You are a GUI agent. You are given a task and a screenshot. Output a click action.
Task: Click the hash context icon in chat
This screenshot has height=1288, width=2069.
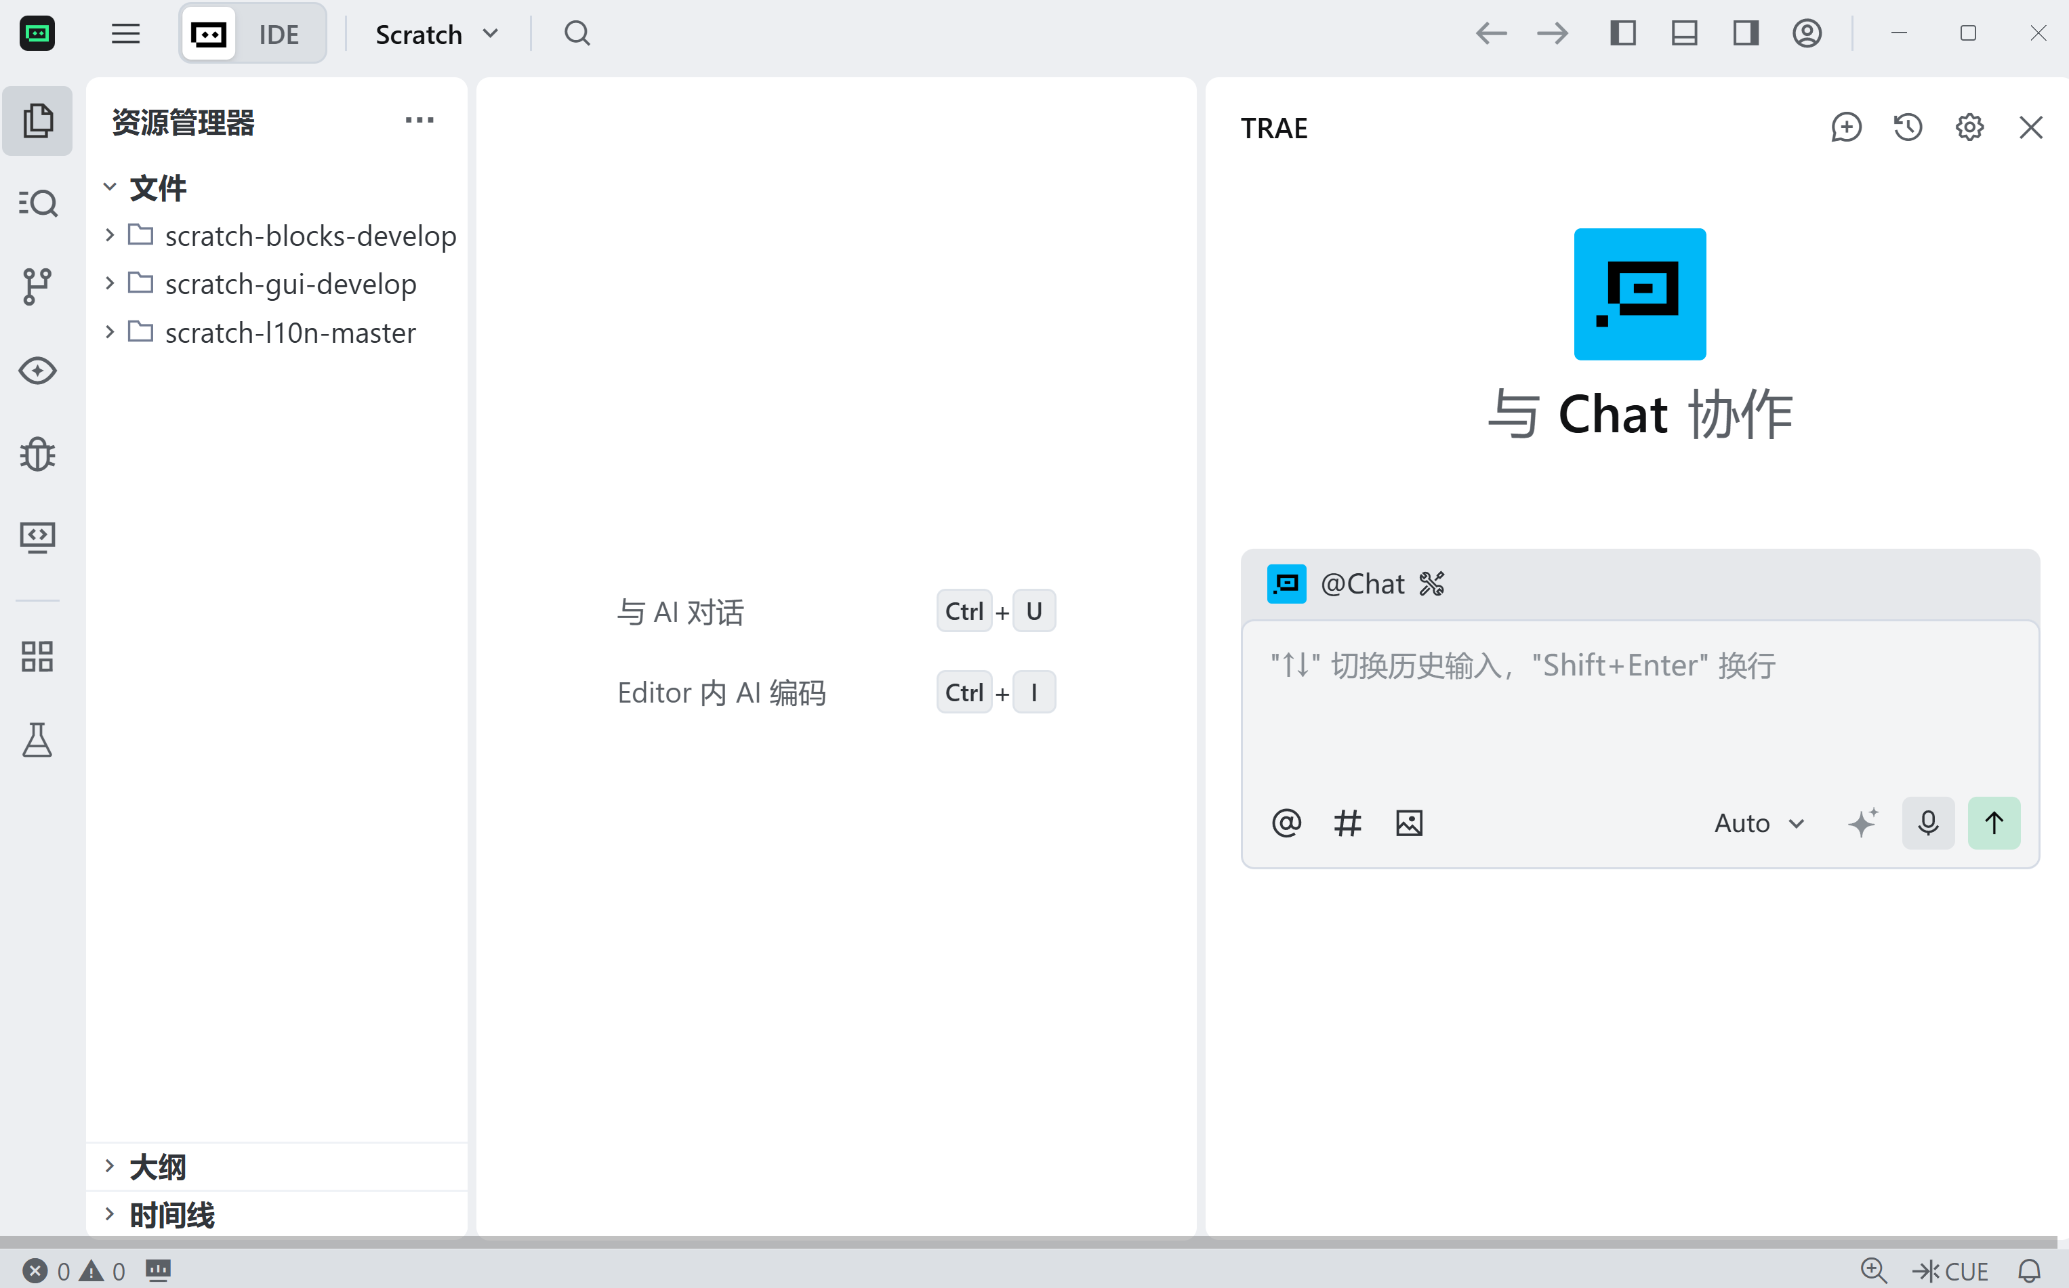click(1347, 823)
